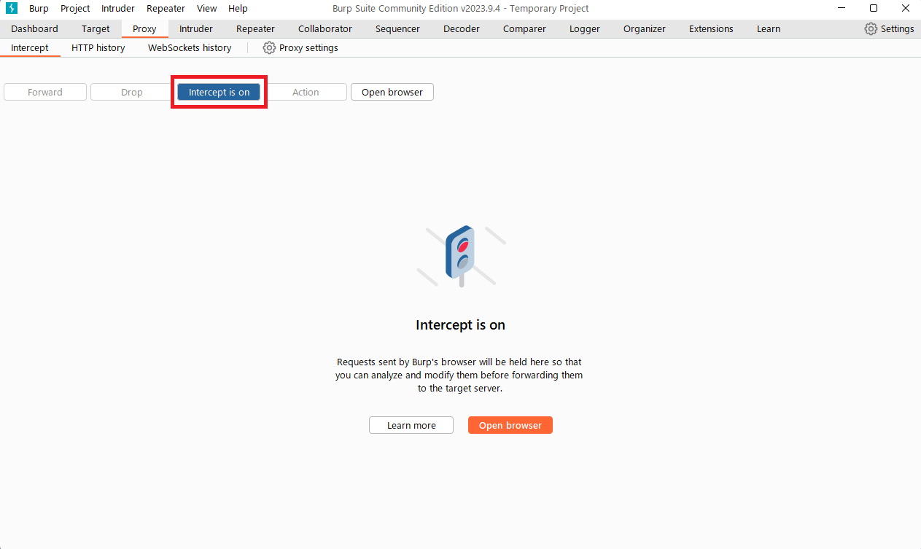Expand the Repeater menu in menu bar
This screenshot has height=549, width=921.
[166, 9]
